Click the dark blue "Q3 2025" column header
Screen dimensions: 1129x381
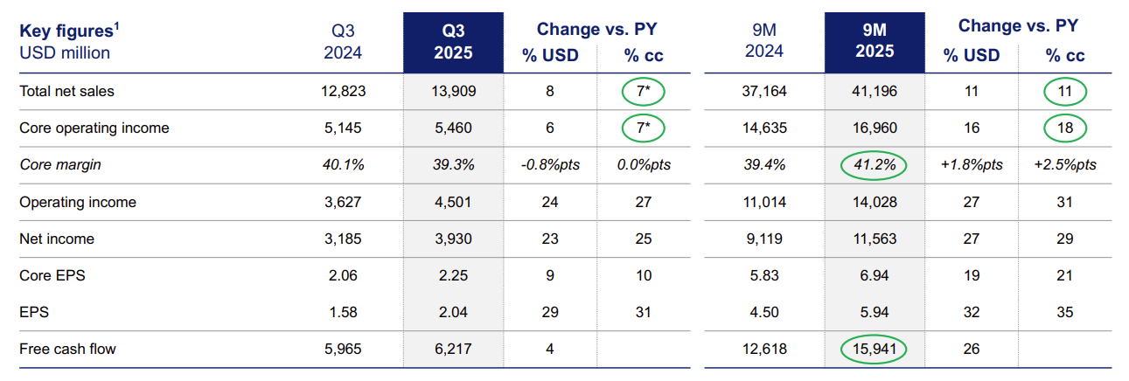(x=452, y=42)
